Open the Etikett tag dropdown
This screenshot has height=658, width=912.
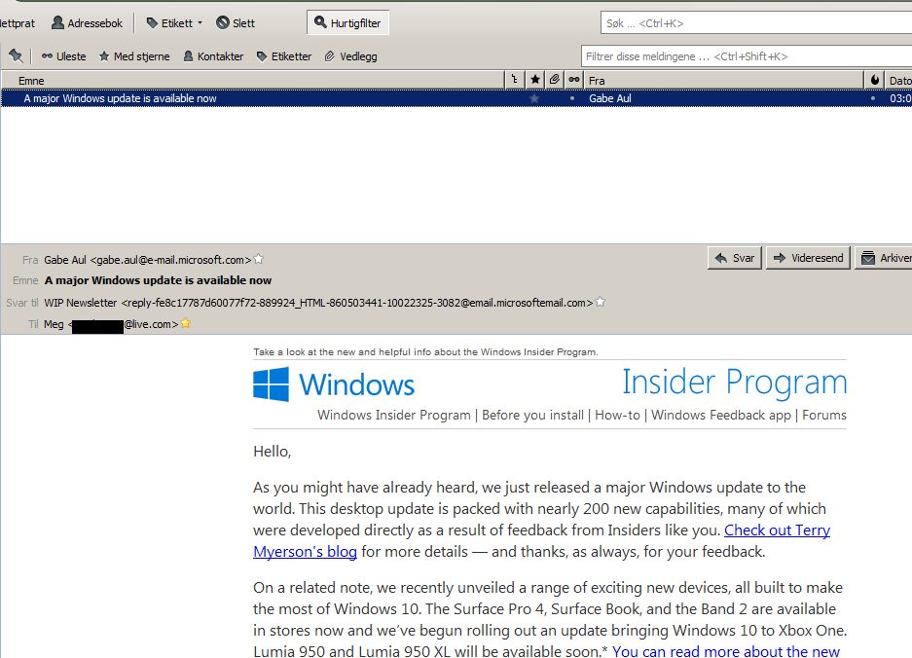[173, 23]
